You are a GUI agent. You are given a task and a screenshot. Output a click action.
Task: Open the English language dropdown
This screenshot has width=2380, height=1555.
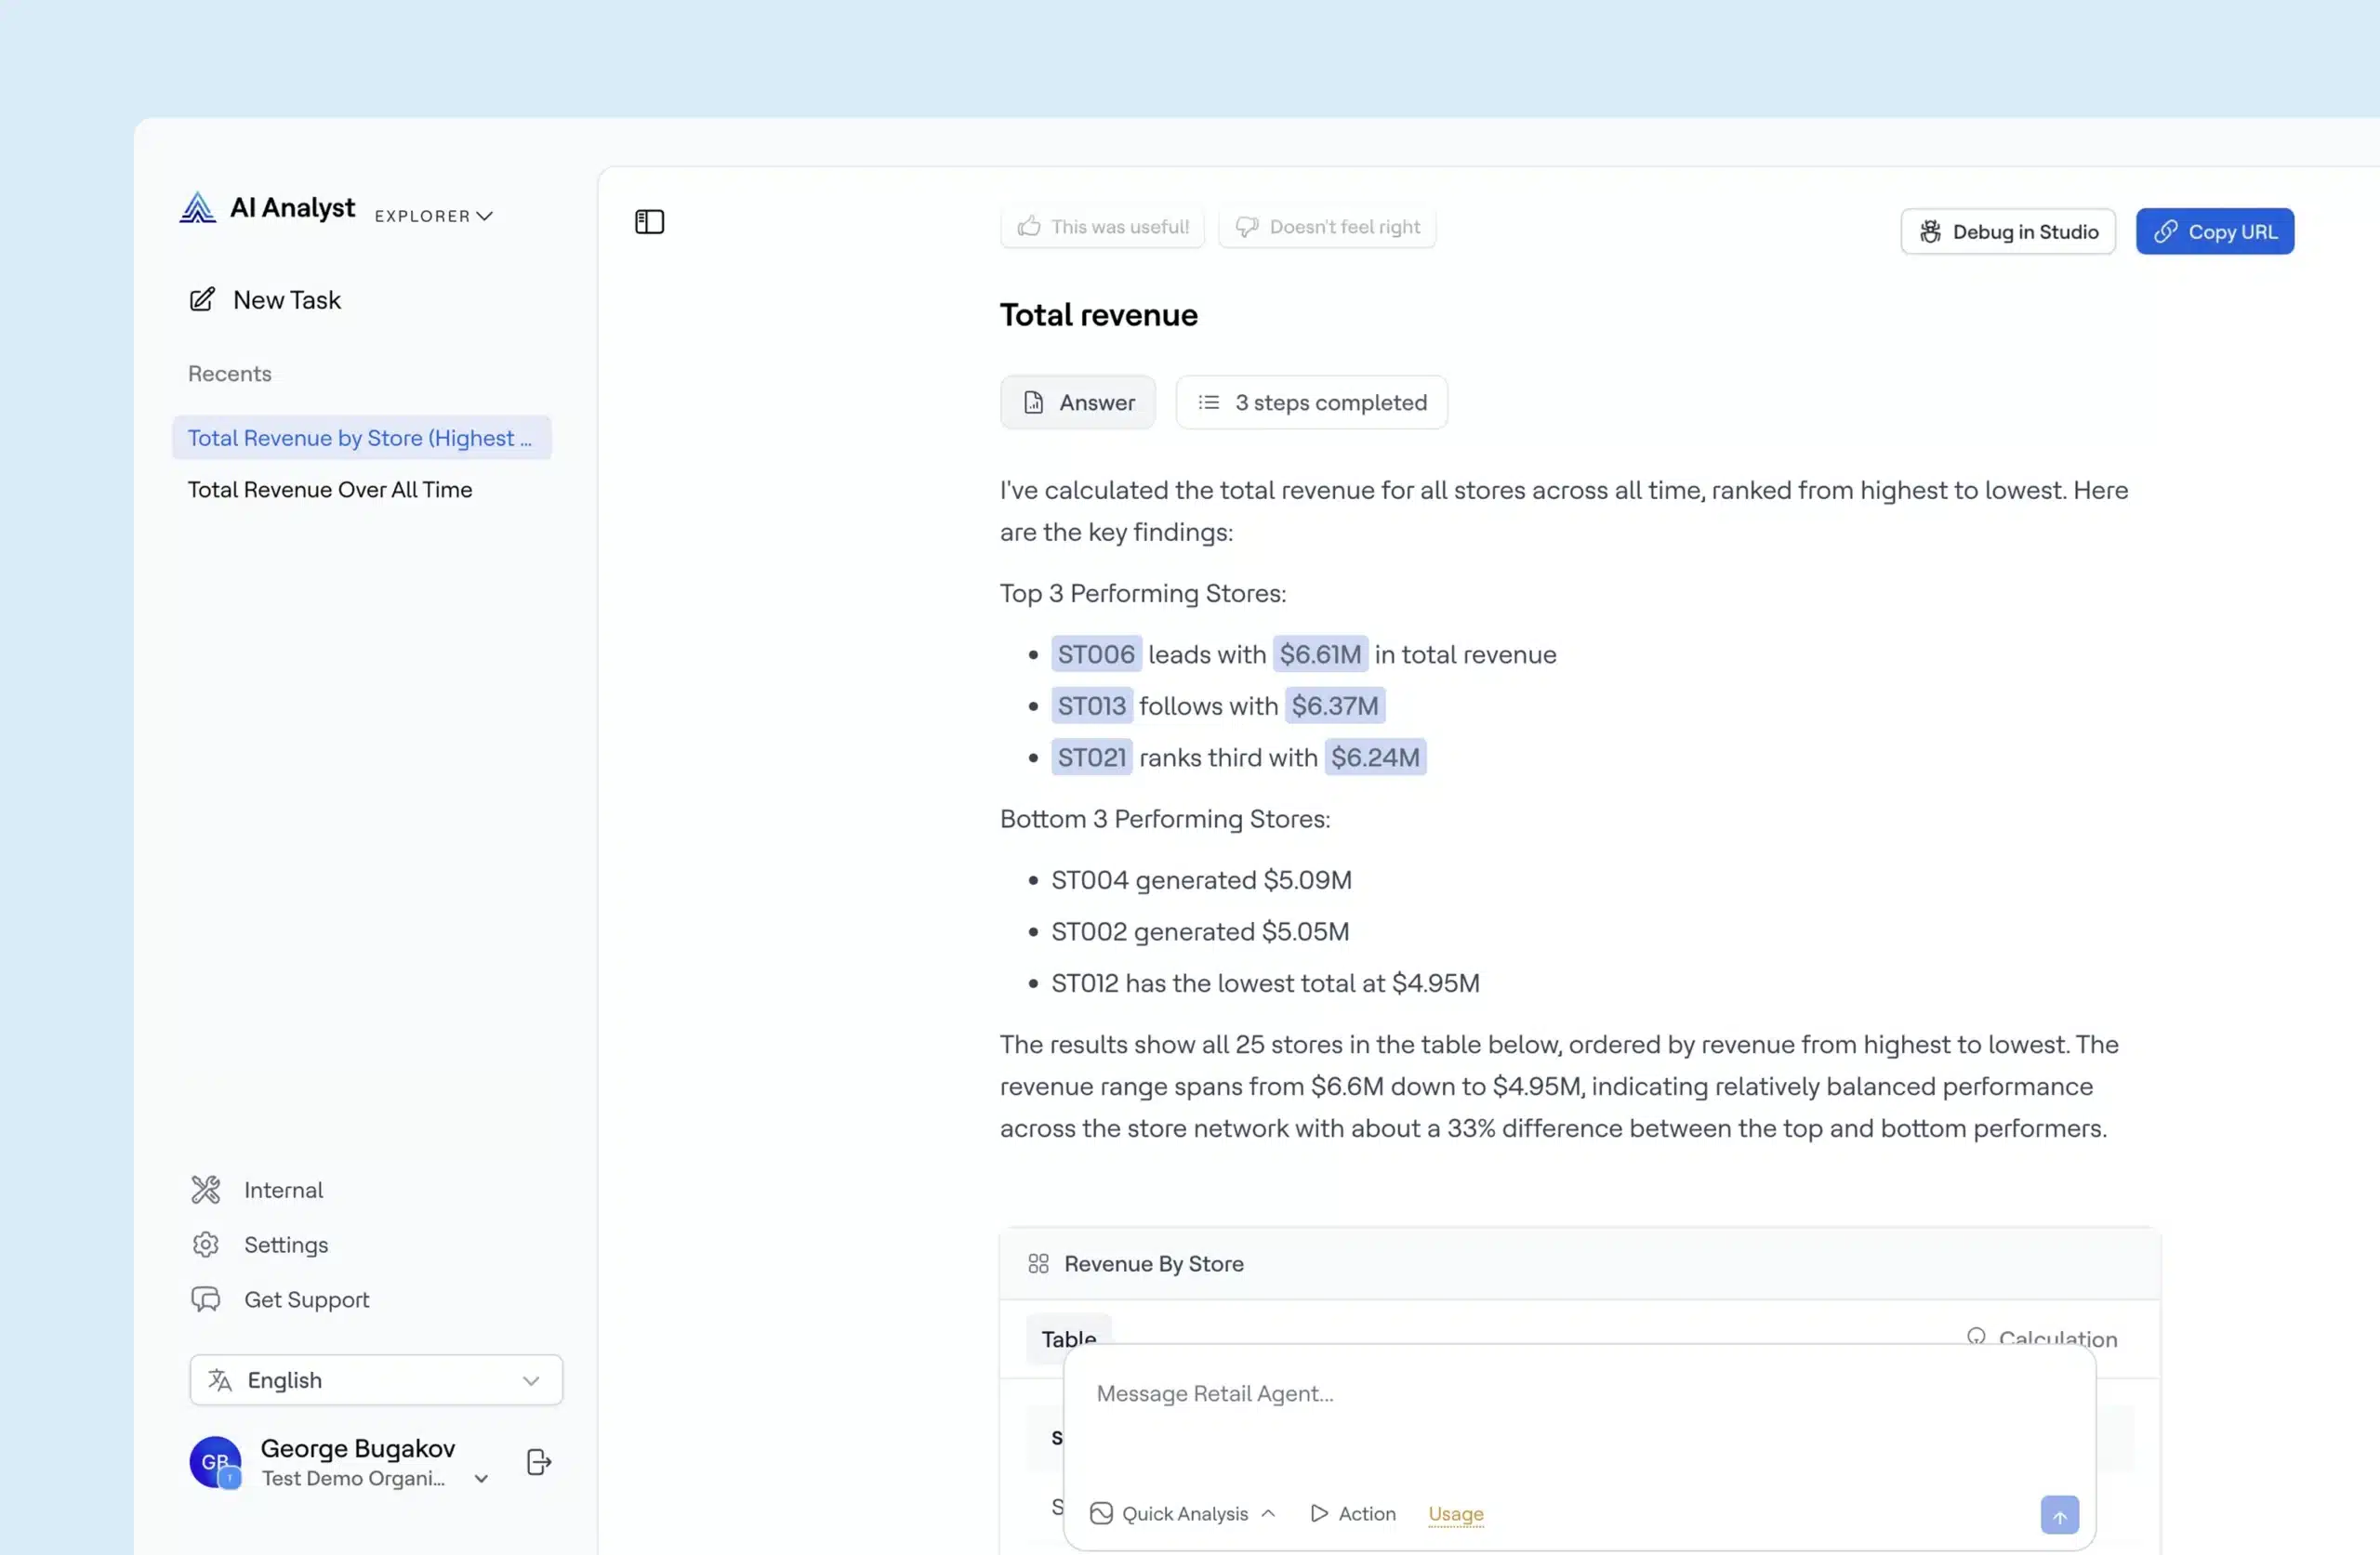click(x=376, y=1379)
